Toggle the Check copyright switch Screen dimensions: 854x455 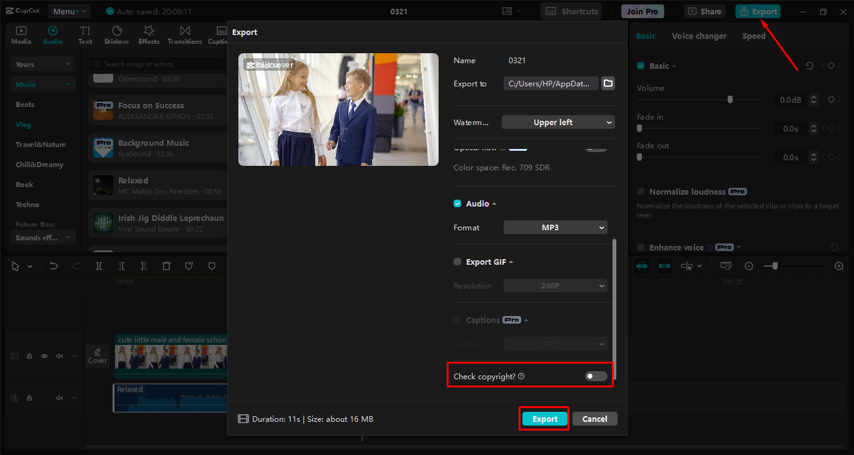tap(595, 376)
